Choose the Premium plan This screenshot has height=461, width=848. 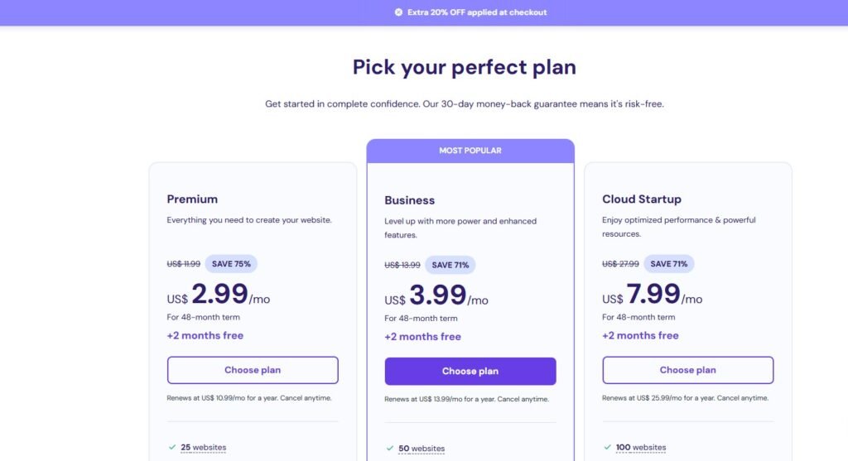pos(253,370)
